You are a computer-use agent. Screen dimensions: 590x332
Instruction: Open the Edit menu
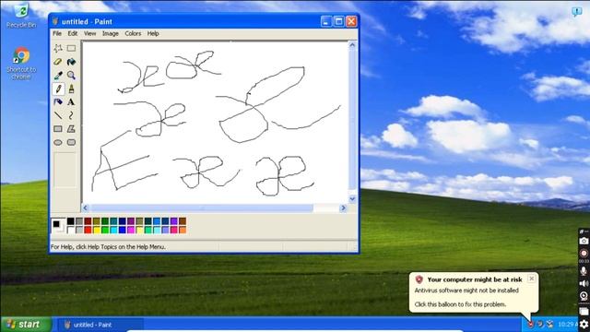point(73,33)
